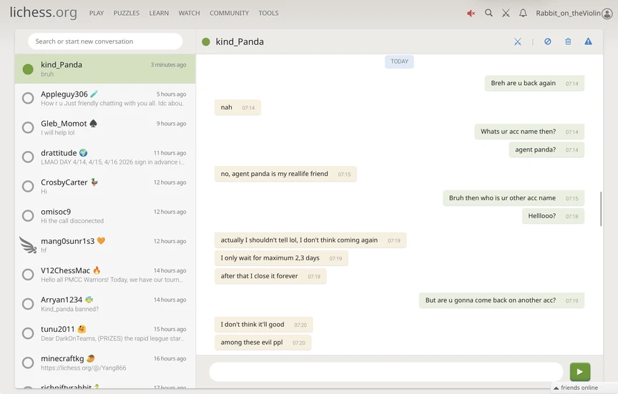Screen dimensions: 618x394
Task: Challenge kind_Panda using conversation swords icon
Action: click(x=517, y=41)
